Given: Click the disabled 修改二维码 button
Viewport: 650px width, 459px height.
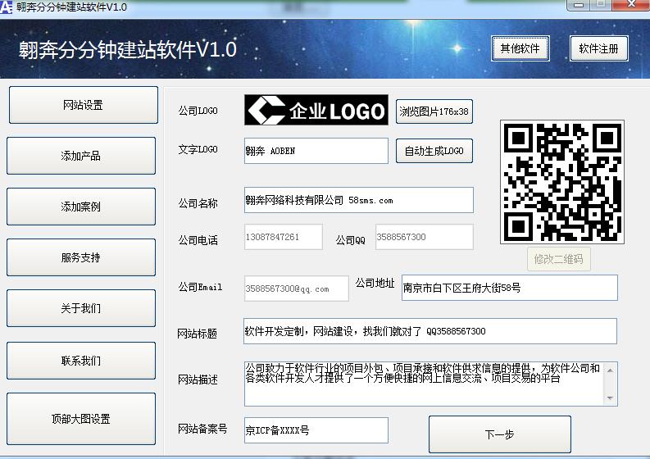Looking at the screenshot, I should (x=559, y=259).
